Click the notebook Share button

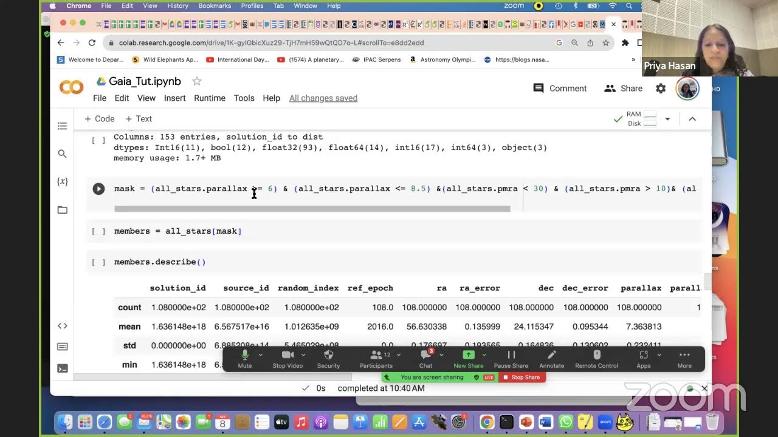click(623, 89)
